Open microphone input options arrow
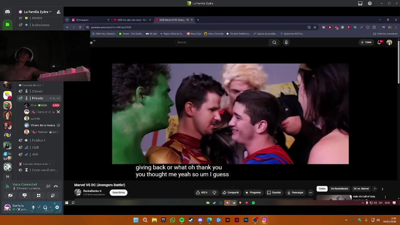This screenshot has height=225, width=400. pyautogui.click(x=39, y=207)
